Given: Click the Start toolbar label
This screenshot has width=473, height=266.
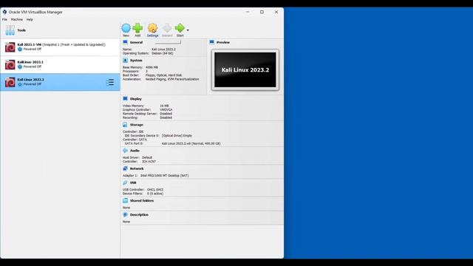Looking at the screenshot, I should (x=180, y=35).
